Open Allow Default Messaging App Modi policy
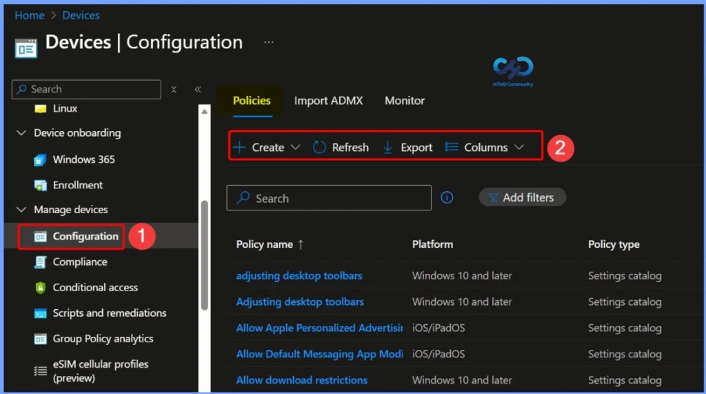Viewport: 706px width, 394px height. tap(319, 355)
